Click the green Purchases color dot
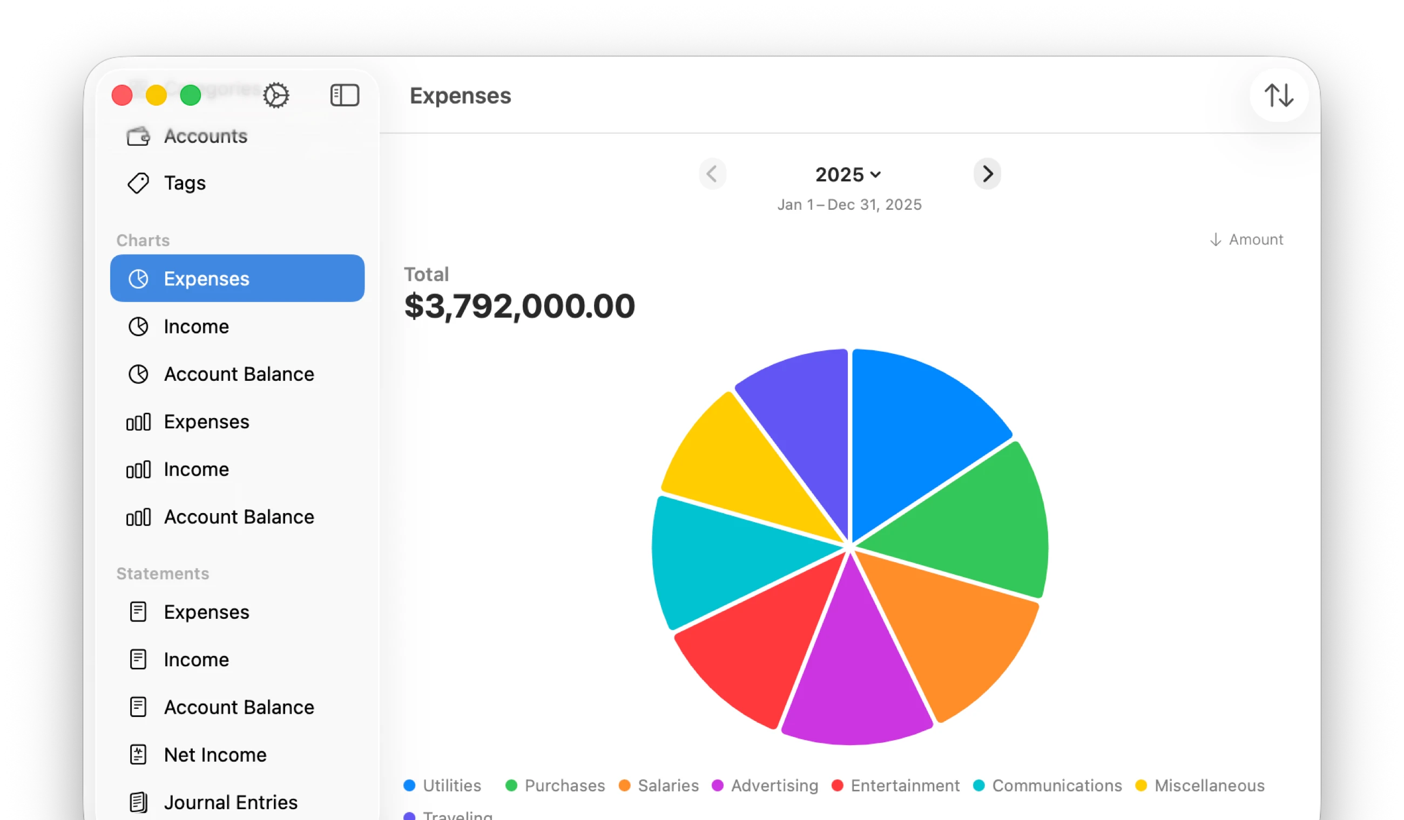 511,785
